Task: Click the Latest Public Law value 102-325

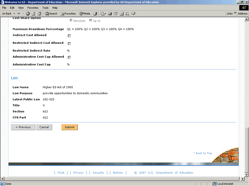Action: [x=48, y=100]
